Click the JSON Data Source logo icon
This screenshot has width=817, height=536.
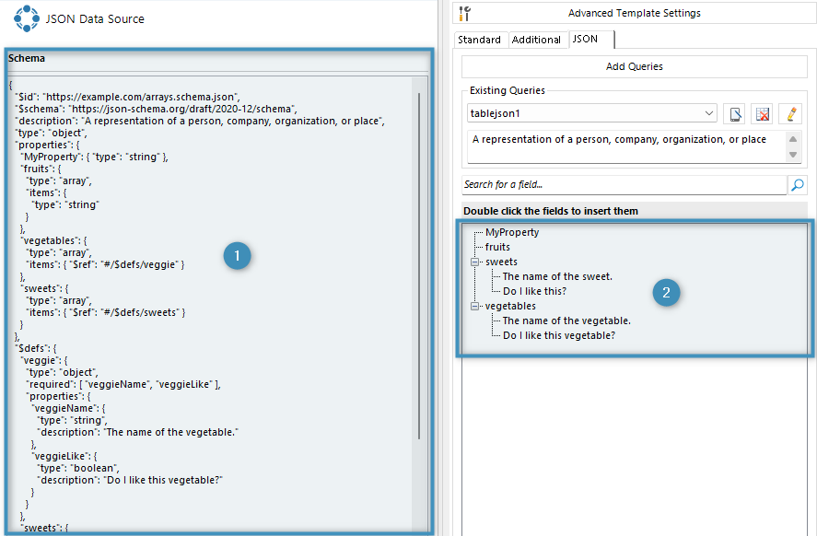[27, 18]
